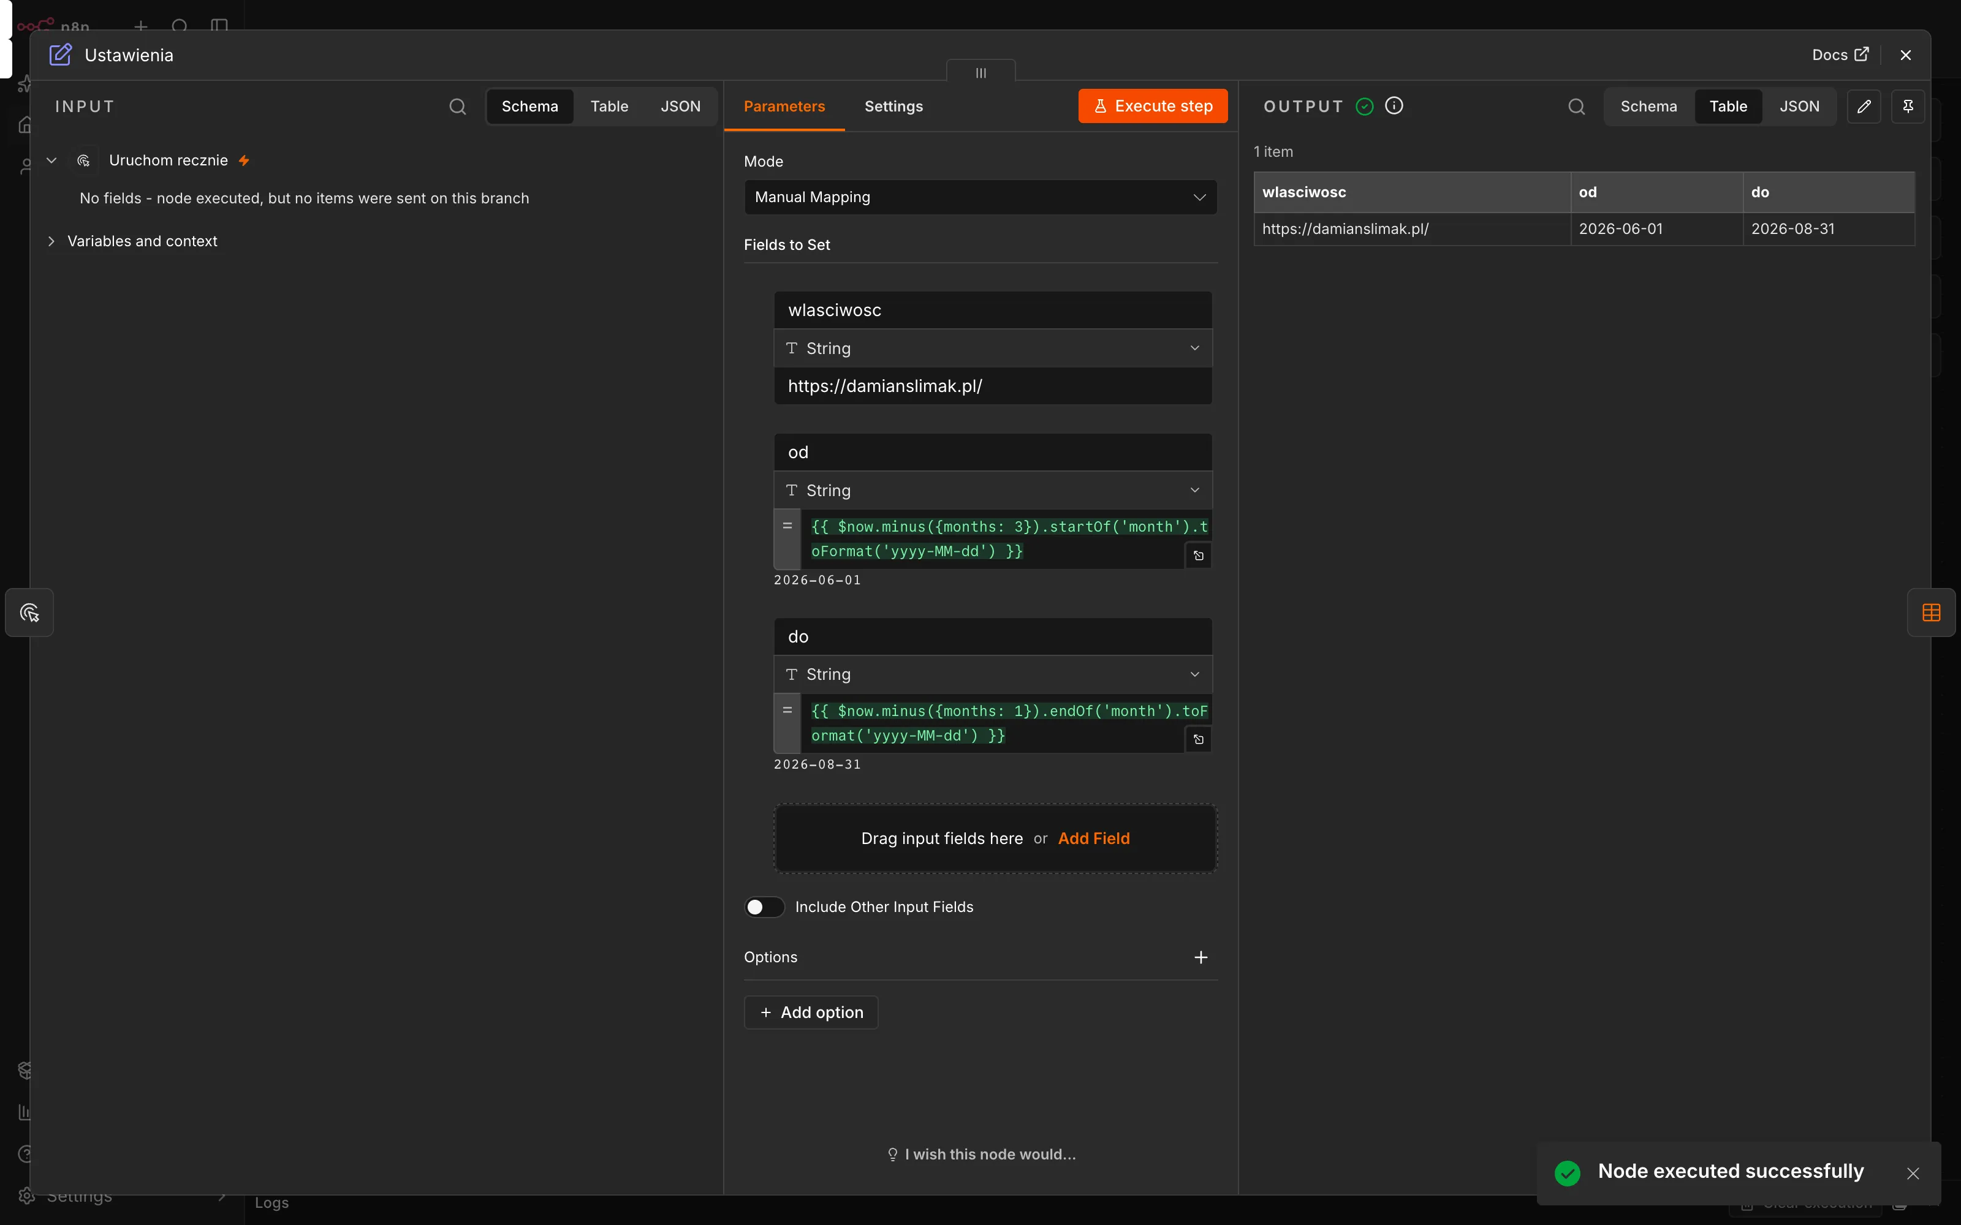Show input as JSON view
Image resolution: width=1961 pixels, height=1225 pixels.
(x=680, y=106)
